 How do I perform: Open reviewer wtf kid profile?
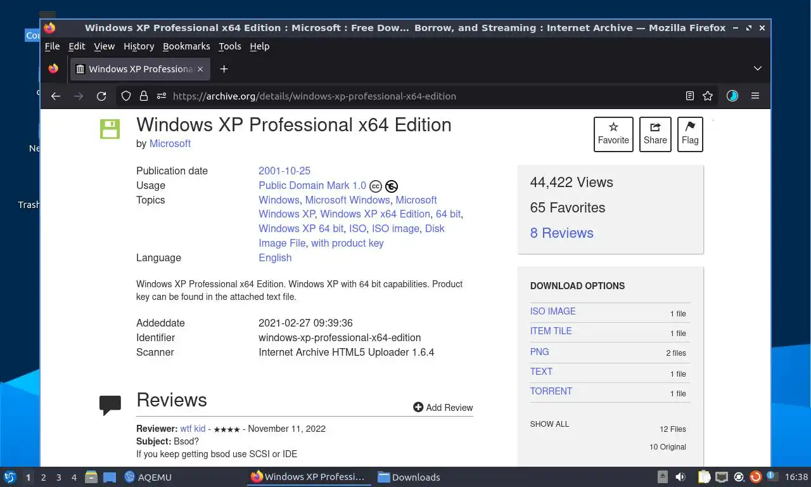point(193,429)
